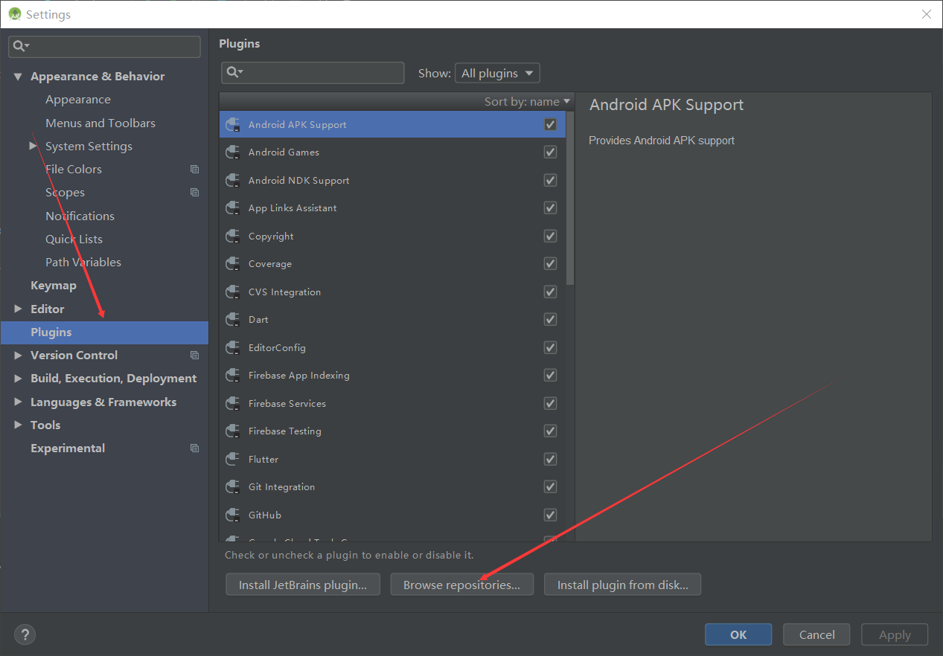Click Install JetBrains plugin button
This screenshot has width=943, height=656.
click(303, 585)
